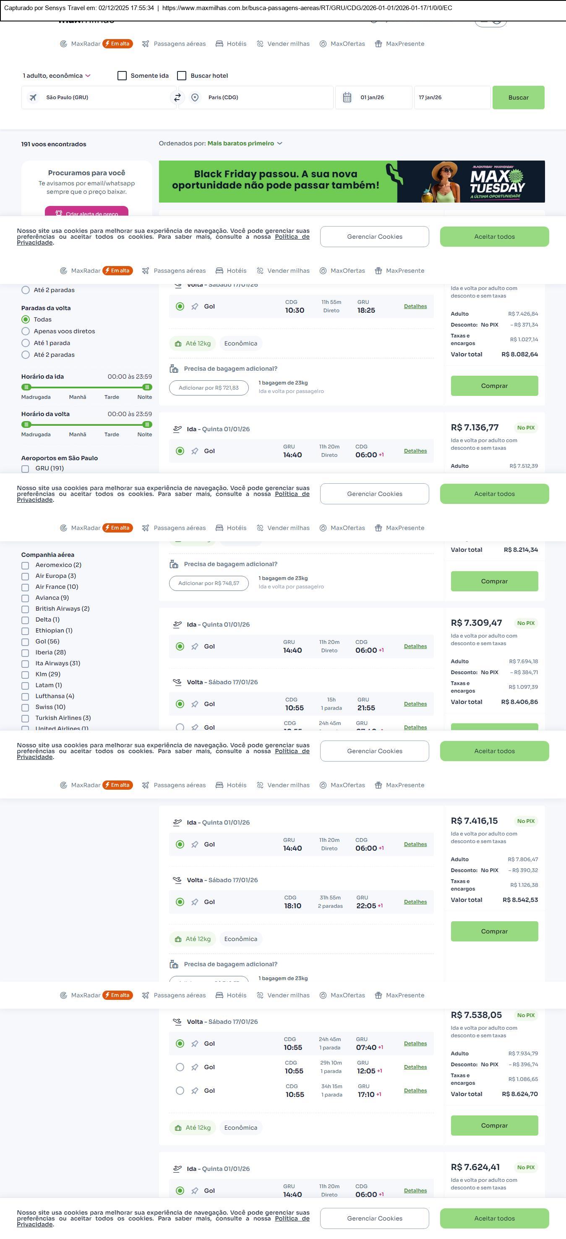Click the airplane icon in São Paulo field
Viewport: 566px width, 1239px height.
click(x=33, y=98)
